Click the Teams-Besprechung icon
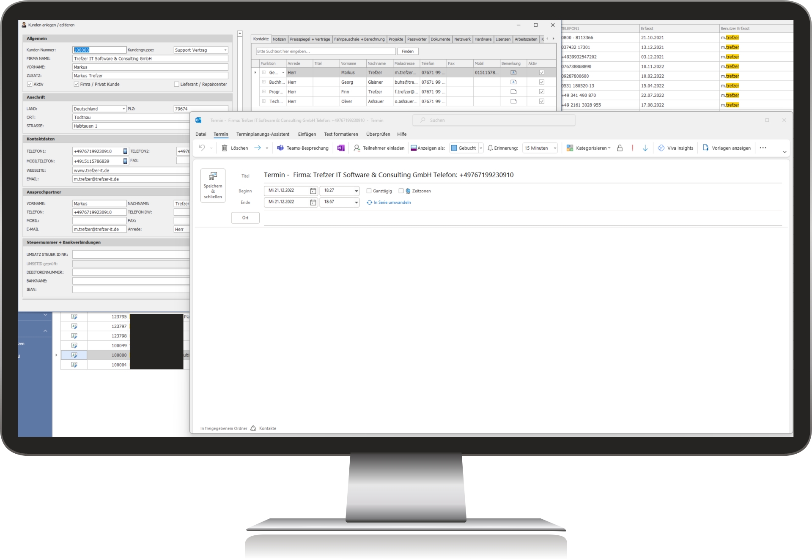Screen dimensions: 812x559 coord(280,148)
